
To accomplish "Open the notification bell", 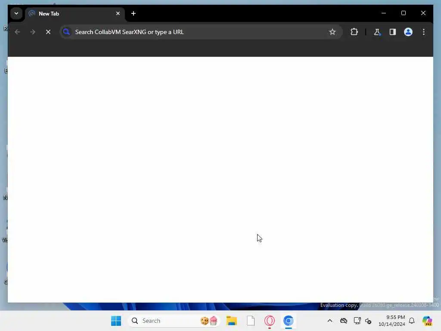I will coord(412,321).
